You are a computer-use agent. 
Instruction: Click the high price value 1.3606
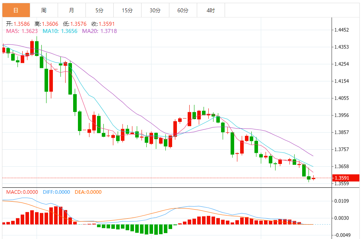click(50, 24)
